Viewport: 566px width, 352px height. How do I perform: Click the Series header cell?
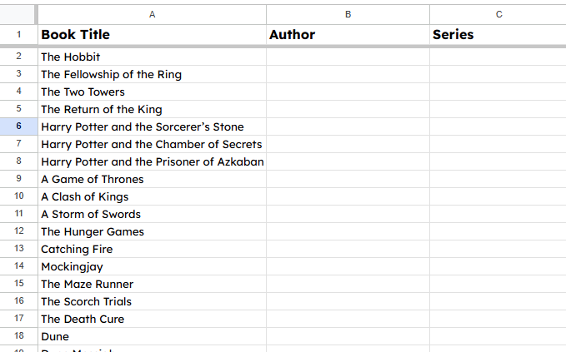pos(498,35)
